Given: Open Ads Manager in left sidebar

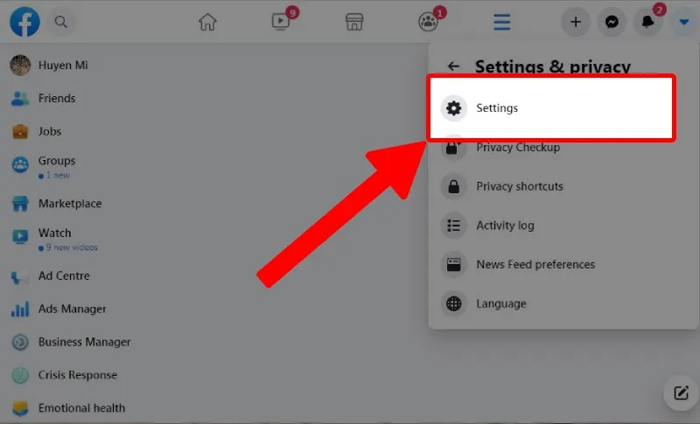Looking at the screenshot, I should pos(72,309).
